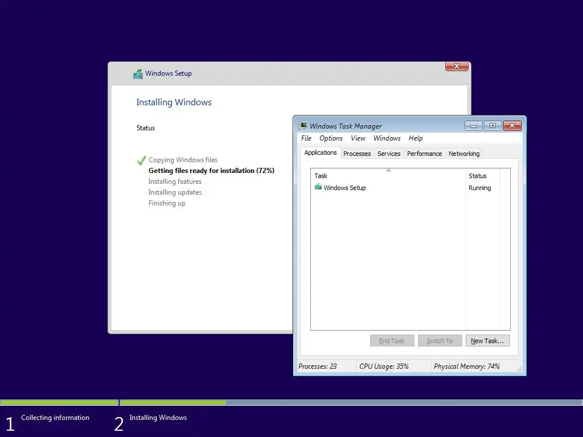Image resolution: width=583 pixels, height=437 pixels.
Task: Open the File menu in Task Manager
Action: tap(306, 138)
